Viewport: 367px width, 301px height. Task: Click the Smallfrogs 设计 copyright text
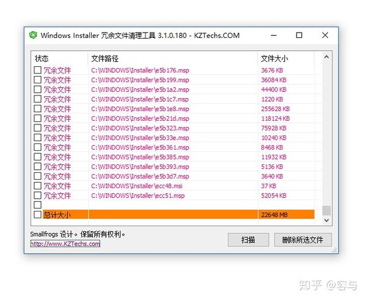(x=78, y=234)
